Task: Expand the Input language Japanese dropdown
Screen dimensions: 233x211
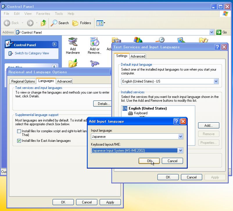Action: click(x=180, y=137)
